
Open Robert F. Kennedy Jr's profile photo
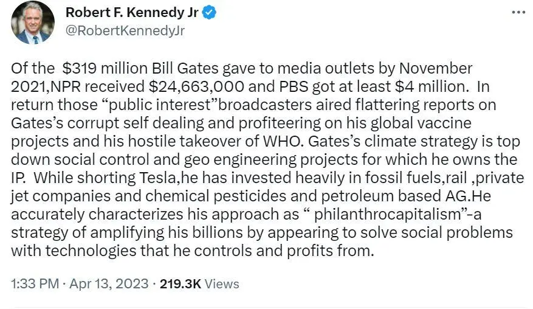[x=33, y=22]
